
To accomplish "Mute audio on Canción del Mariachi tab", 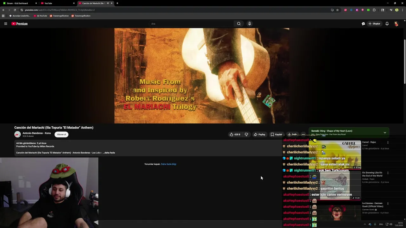I will (108, 3).
